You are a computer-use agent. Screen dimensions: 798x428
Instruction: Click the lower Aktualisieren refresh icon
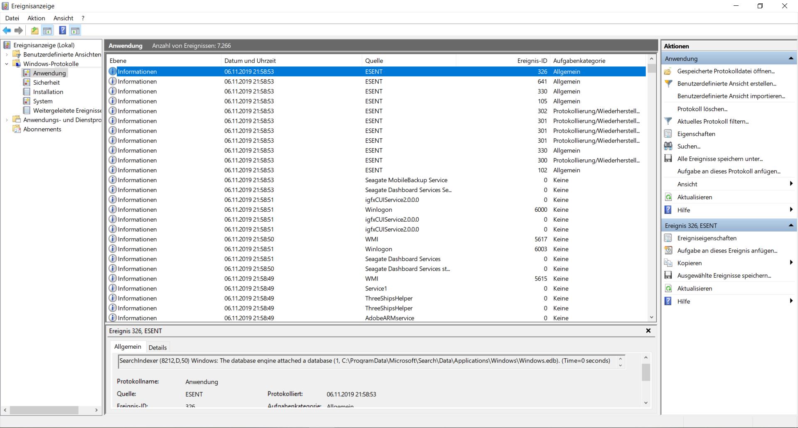click(x=668, y=288)
